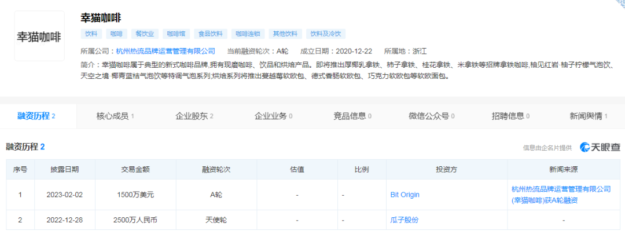The height and width of the screenshot is (234, 625).
Task: Select the 咖啡 tag
Action: click(116, 34)
